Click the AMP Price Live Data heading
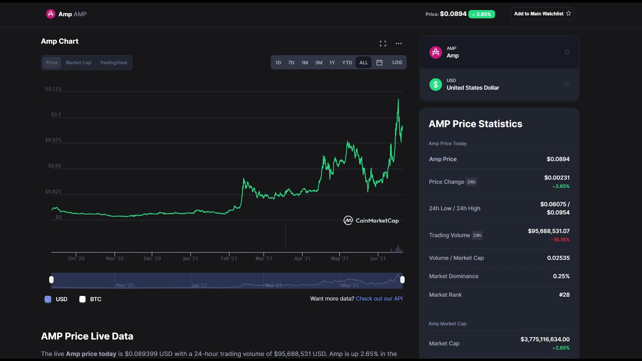The width and height of the screenshot is (642, 361). (x=87, y=336)
